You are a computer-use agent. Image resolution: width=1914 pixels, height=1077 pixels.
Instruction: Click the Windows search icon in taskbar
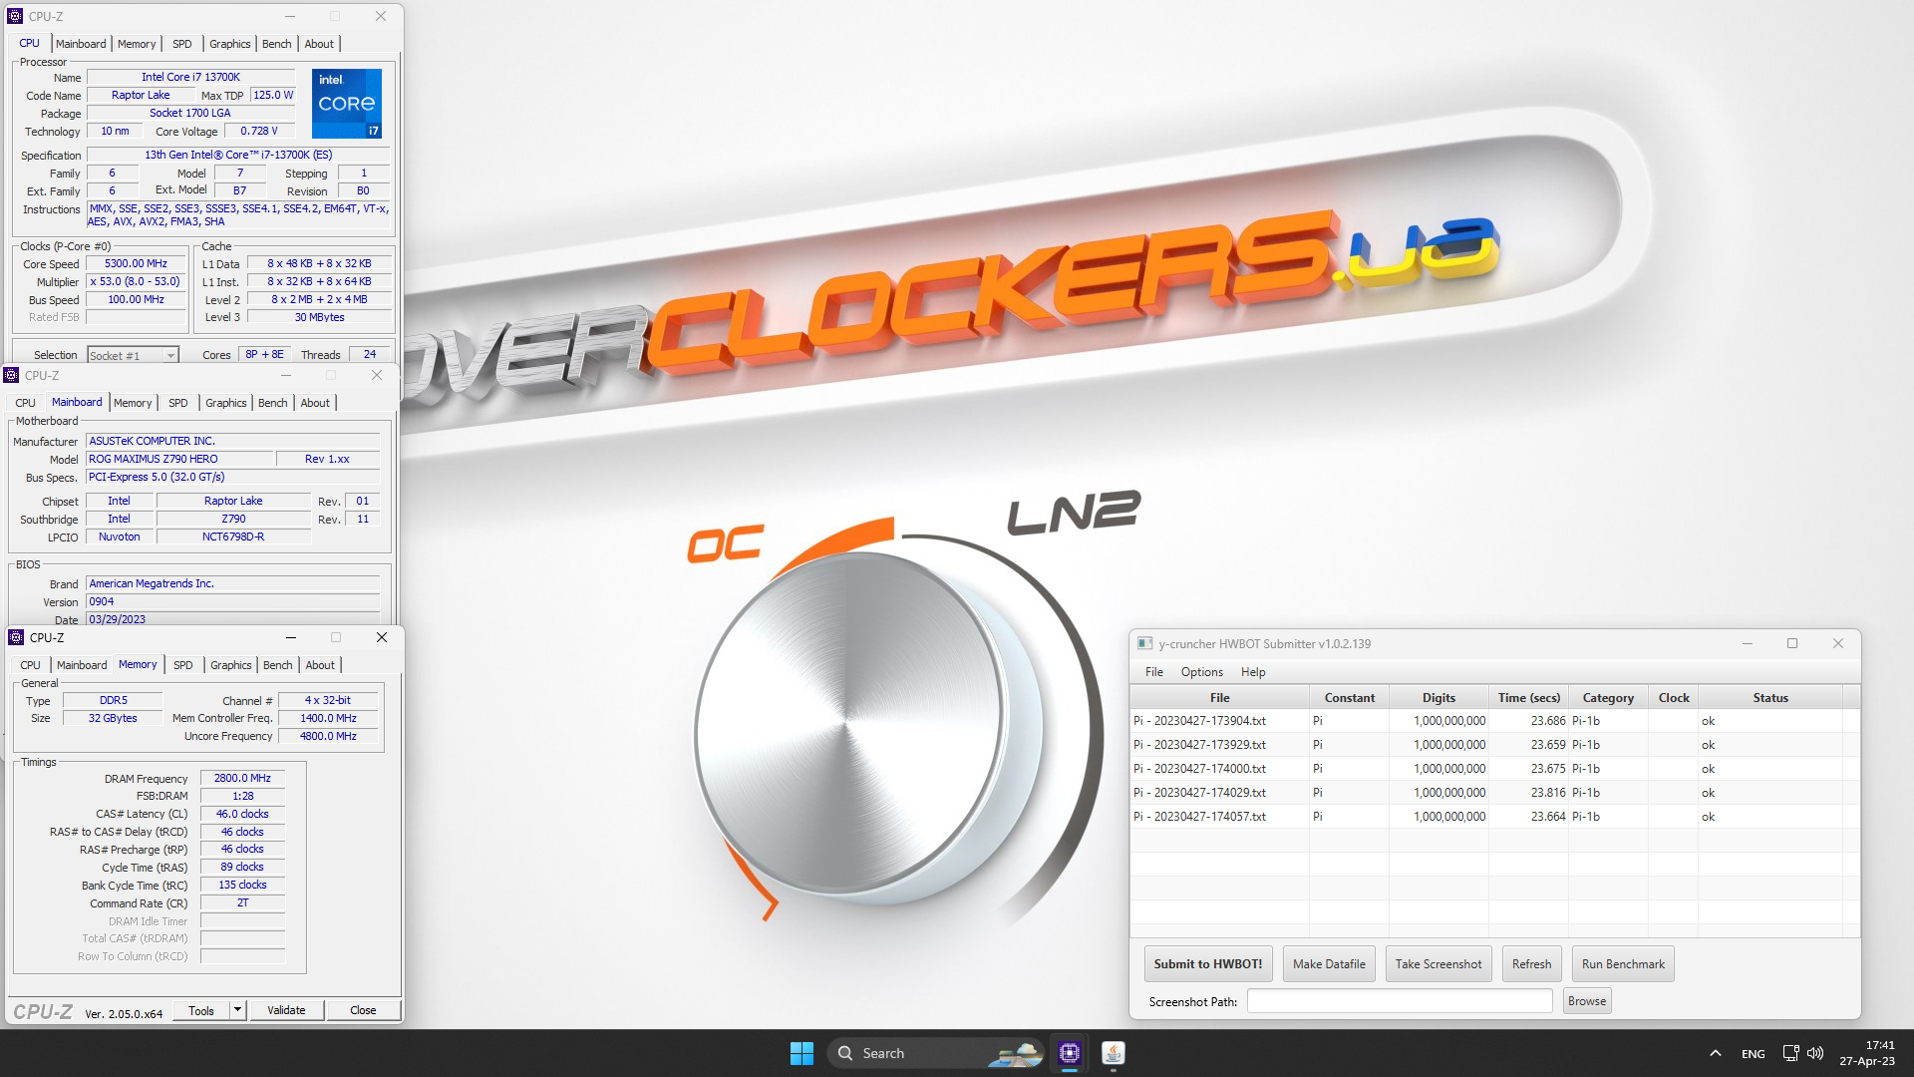click(848, 1052)
